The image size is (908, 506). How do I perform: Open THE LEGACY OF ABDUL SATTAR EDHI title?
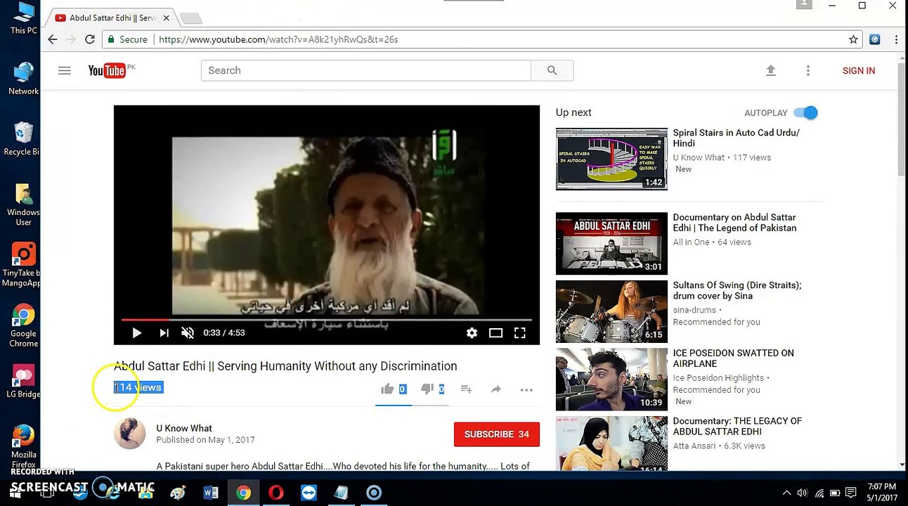pyautogui.click(x=737, y=426)
